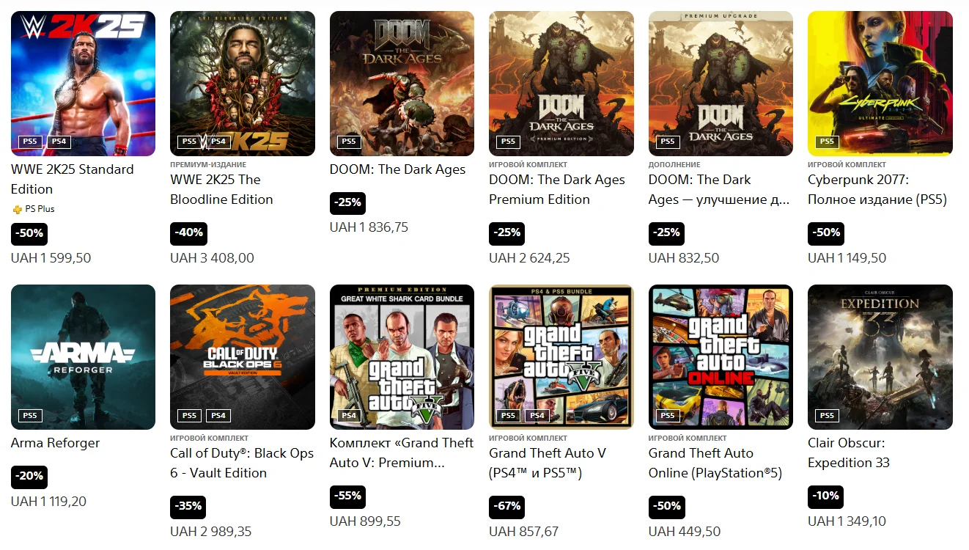969x550 pixels.
Task: Open GTA V Premium Edition shark card cover
Action: tap(402, 356)
